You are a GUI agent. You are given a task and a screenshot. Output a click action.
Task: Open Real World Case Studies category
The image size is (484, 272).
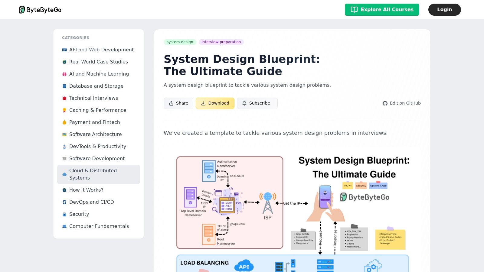(99, 62)
